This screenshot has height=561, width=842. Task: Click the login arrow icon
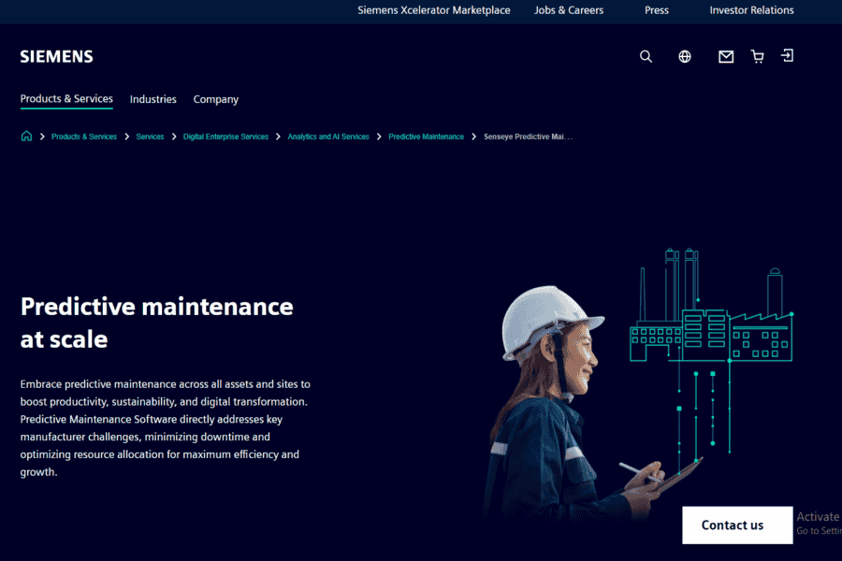pos(787,55)
